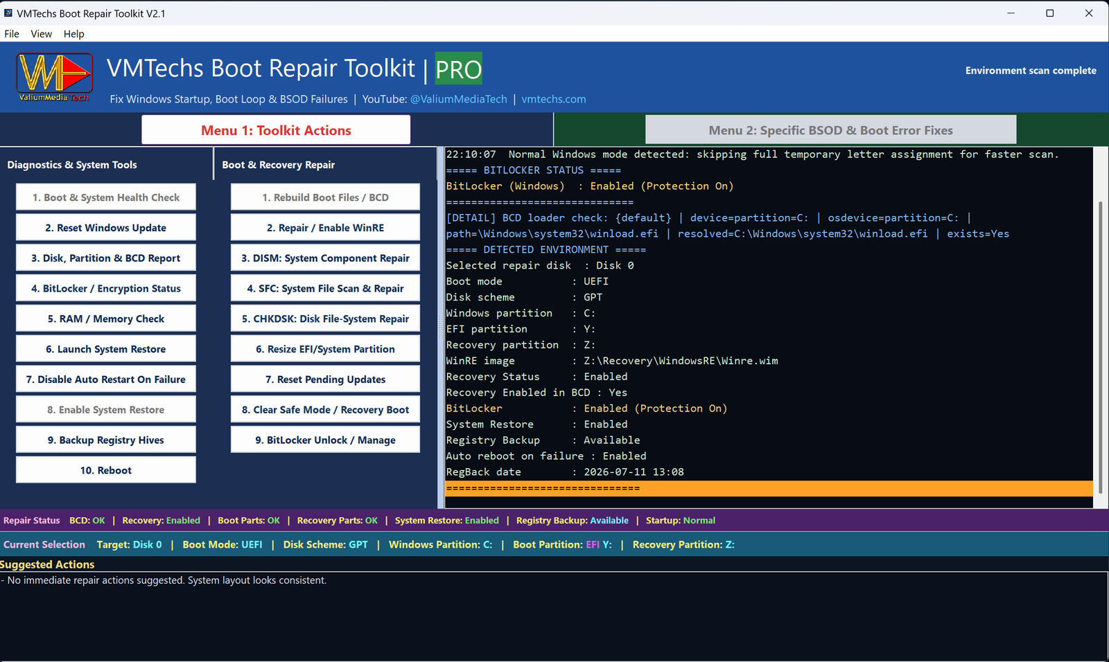Open the vmtechs.com link
Image resolution: width=1109 pixels, height=662 pixels.
554,99
